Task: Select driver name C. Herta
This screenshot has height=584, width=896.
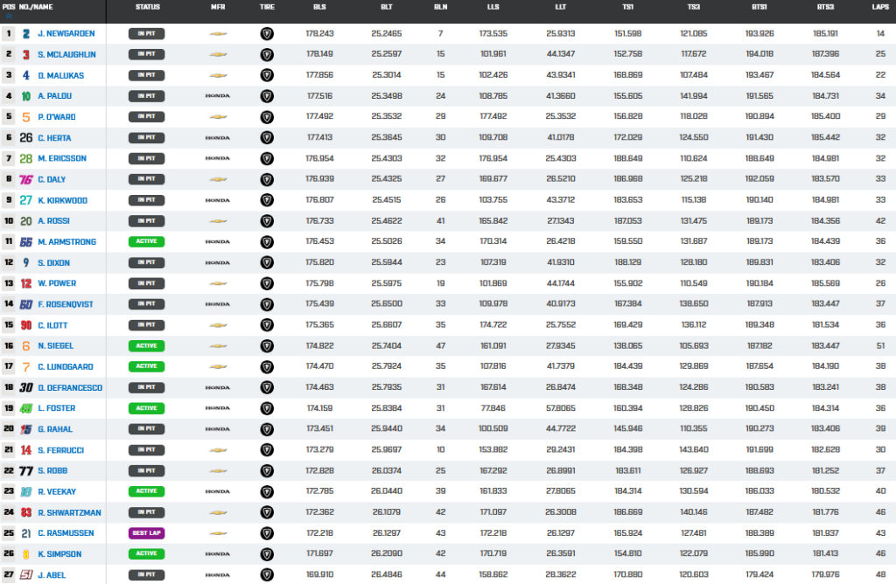Action: [54, 137]
